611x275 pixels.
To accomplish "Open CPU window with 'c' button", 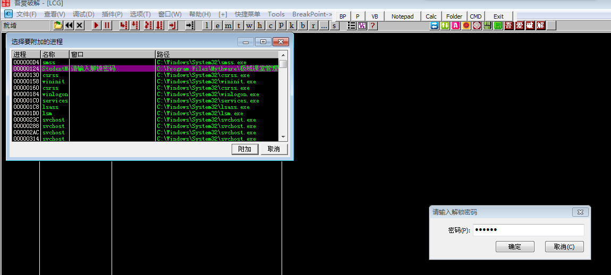I will tap(270, 25).
